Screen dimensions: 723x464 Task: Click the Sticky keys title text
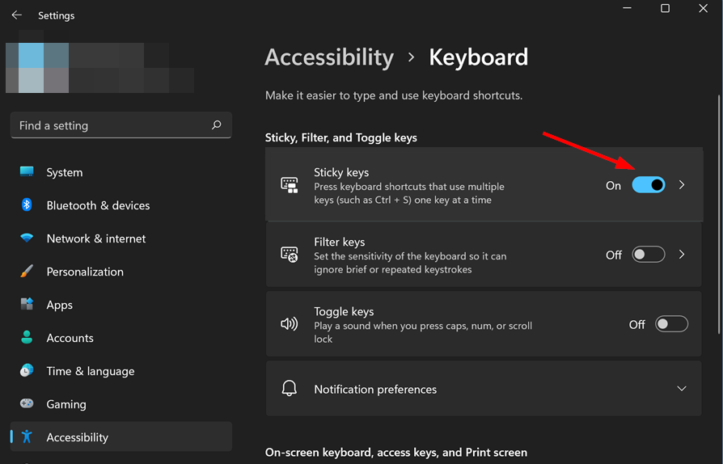(341, 172)
